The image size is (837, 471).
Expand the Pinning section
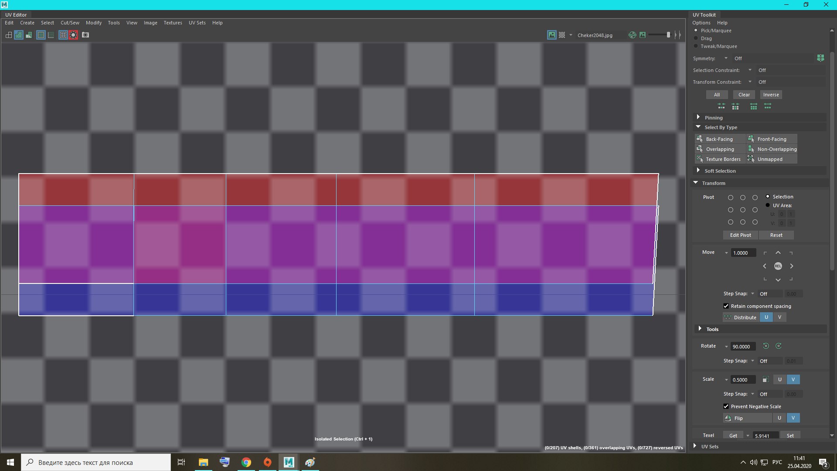coord(698,117)
